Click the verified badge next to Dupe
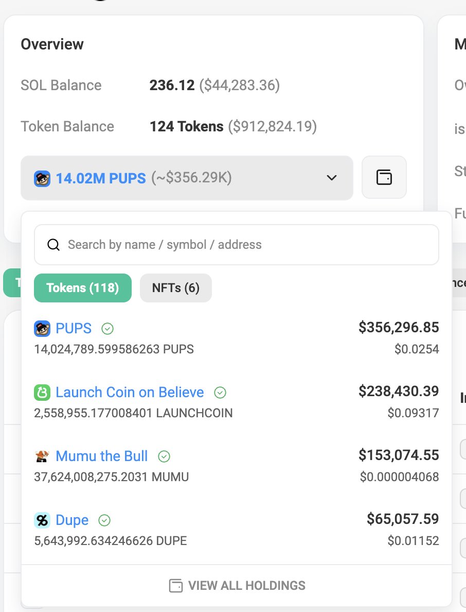The image size is (466, 612). coord(104,520)
